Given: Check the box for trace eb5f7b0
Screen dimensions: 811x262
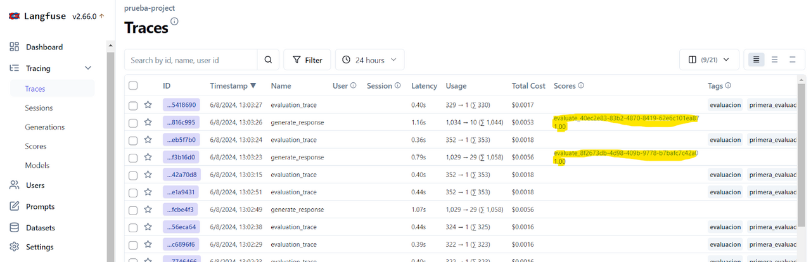Looking at the screenshot, I should [133, 140].
